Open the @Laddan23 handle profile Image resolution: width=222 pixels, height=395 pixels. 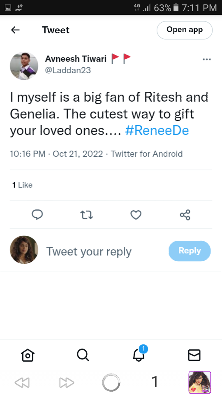[68, 70]
